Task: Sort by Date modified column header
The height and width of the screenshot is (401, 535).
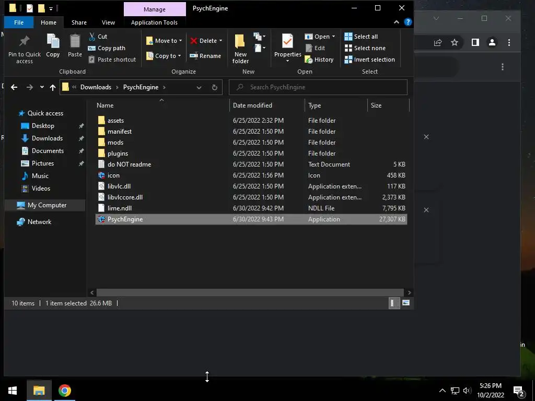Action: tap(267, 105)
